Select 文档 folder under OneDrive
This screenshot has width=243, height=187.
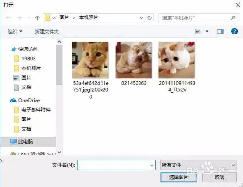(26, 129)
